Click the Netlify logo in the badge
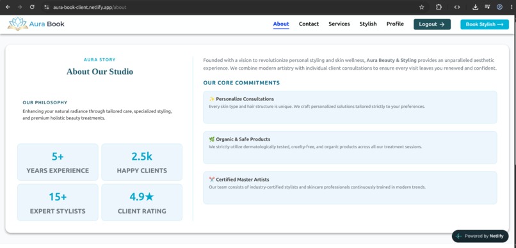516x248 pixels. pos(460,236)
